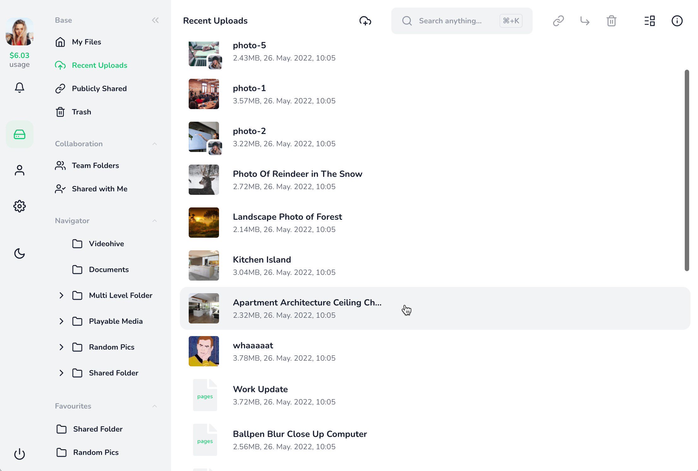Click the move-to arrow icon
The height and width of the screenshot is (471, 698).
tap(585, 21)
